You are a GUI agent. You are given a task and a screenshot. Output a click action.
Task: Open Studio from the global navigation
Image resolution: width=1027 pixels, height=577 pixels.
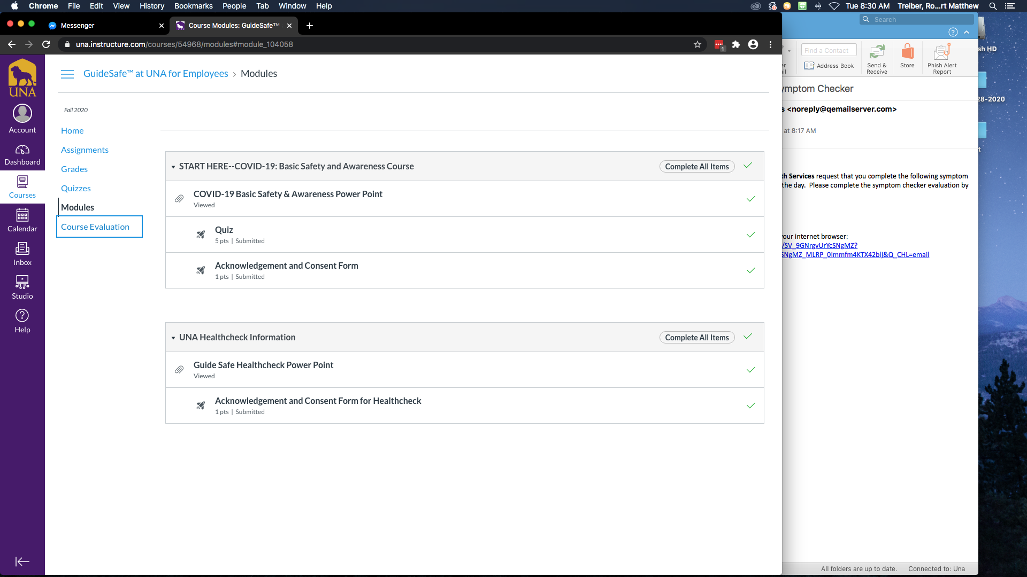[22, 282]
